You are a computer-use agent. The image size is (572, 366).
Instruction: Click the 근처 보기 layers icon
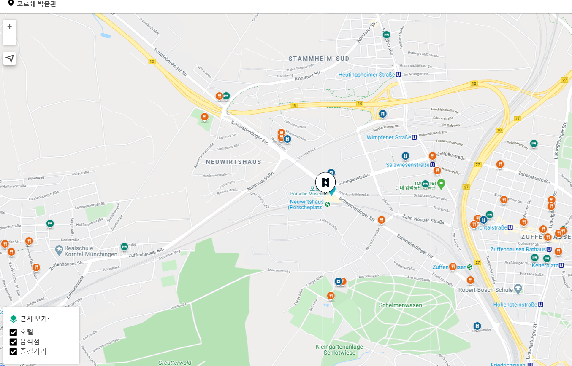14,319
